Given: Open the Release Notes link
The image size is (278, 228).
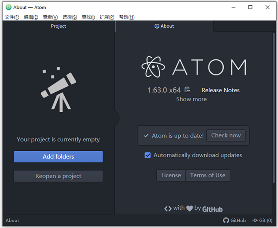Looking at the screenshot, I should 221,90.
